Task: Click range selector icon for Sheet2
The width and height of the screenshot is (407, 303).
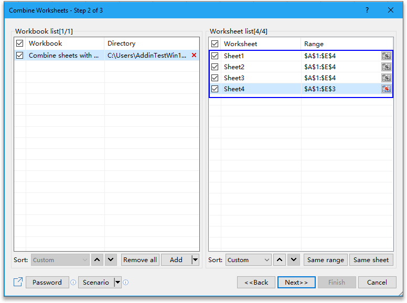Action: point(386,67)
